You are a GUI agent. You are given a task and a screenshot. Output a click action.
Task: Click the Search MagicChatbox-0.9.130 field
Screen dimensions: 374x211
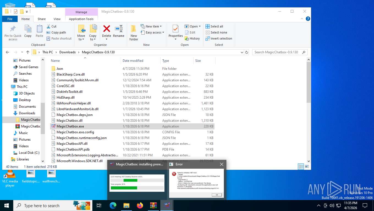coord(280,52)
